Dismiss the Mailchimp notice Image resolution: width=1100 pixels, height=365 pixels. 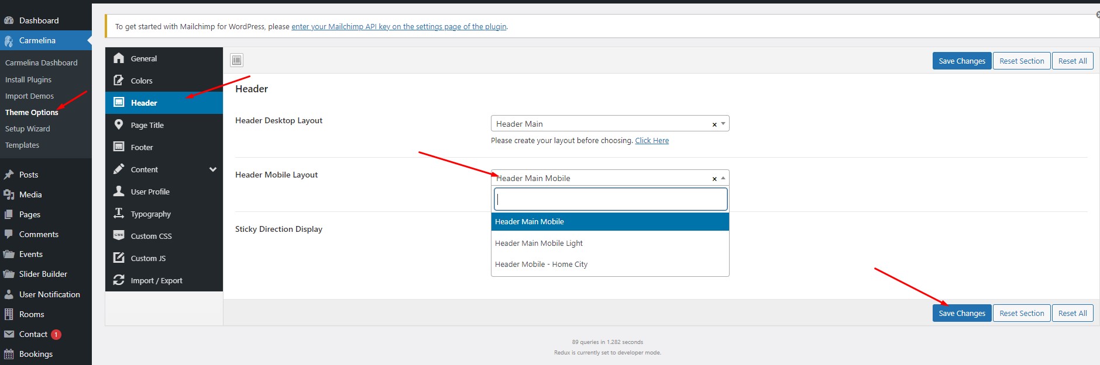pyautogui.click(x=1097, y=15)
